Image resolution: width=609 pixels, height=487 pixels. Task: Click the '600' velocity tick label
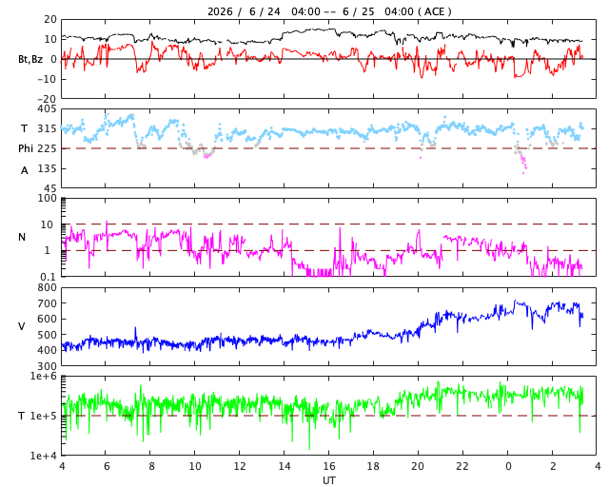(47, 319)
